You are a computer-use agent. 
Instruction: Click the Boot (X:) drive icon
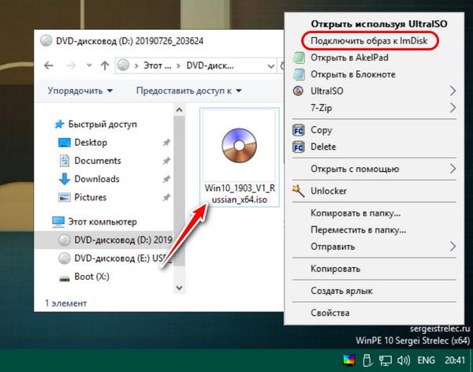(x=65, y=277)
